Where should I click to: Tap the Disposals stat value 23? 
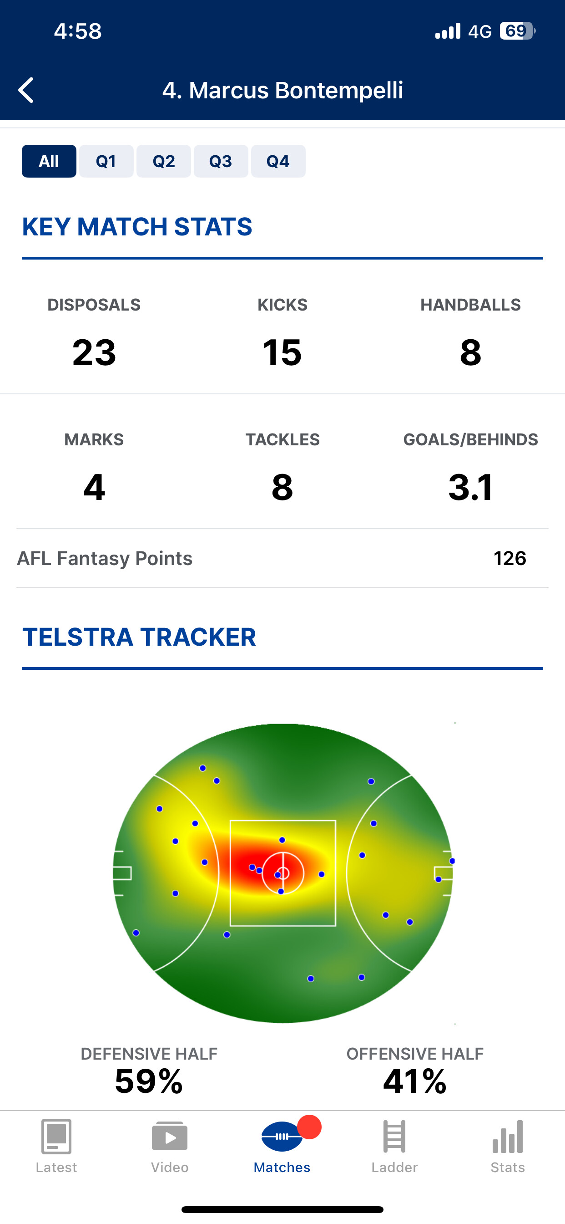pos(94,352)
